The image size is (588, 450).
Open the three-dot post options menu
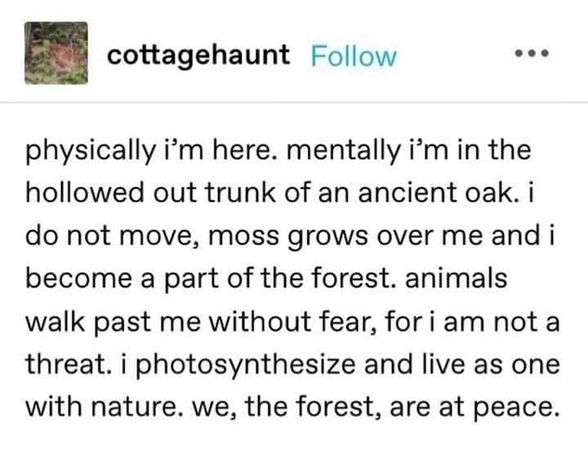click(x=536, y=55)
